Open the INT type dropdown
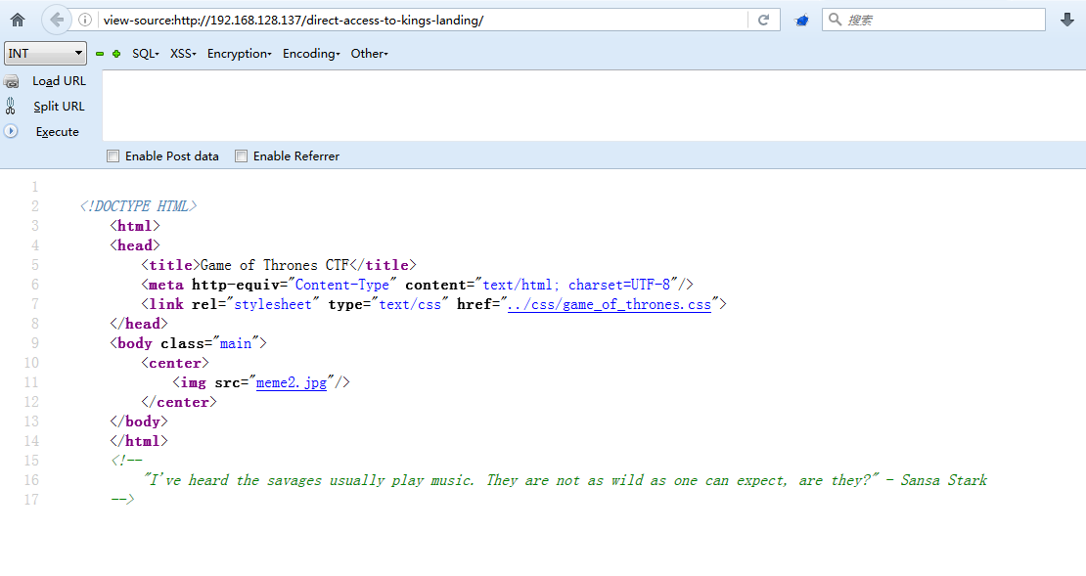Screen dimensions: 1086x576 (x=45, y=54)
